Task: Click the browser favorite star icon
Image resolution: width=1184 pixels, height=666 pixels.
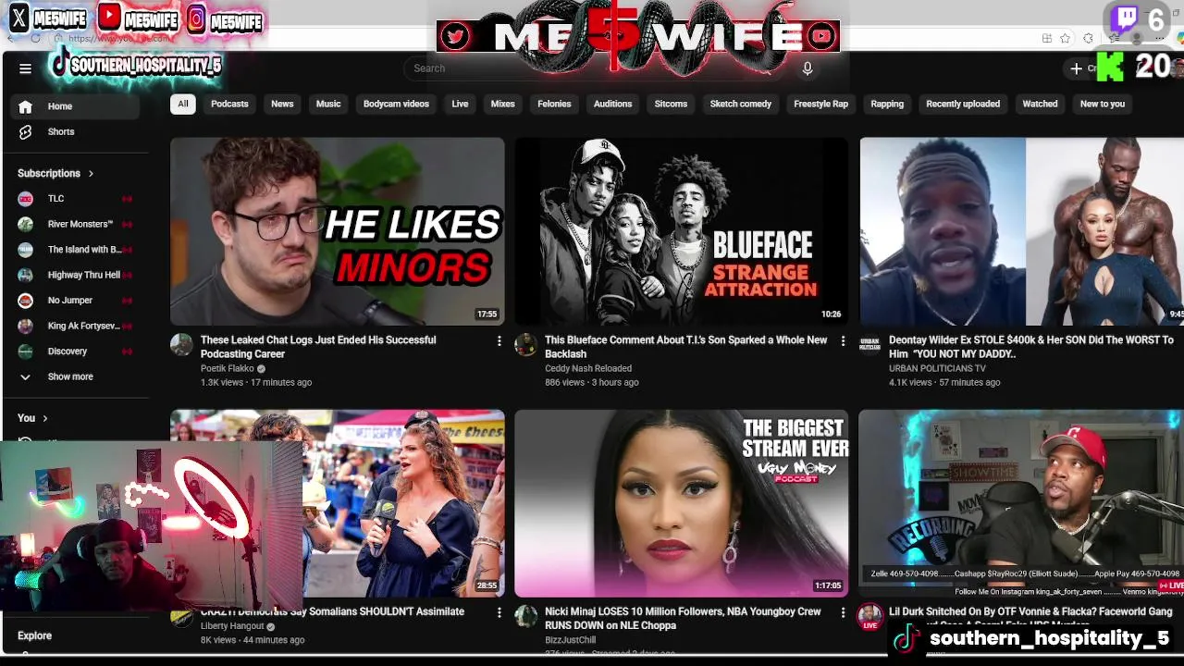Action: click(x=1066, y=38)
